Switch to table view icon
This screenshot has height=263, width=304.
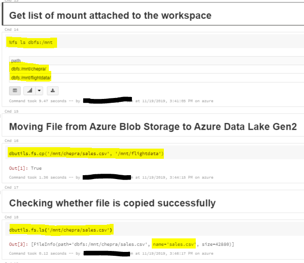[14, 91]
